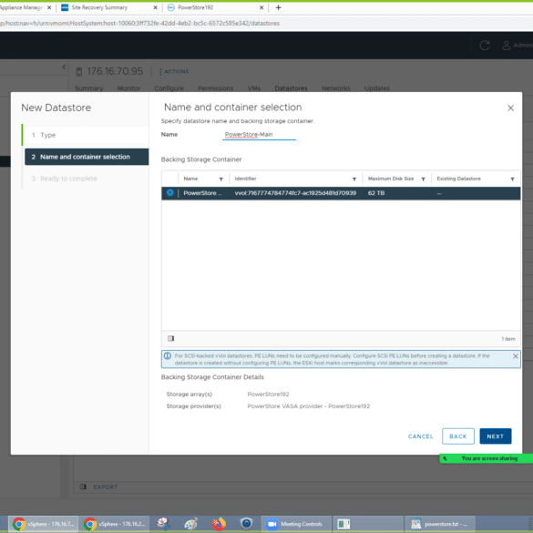Collapse the left navigation panel
The width and height of the screenshot is (533, 533).
click(x=65, y=67)
